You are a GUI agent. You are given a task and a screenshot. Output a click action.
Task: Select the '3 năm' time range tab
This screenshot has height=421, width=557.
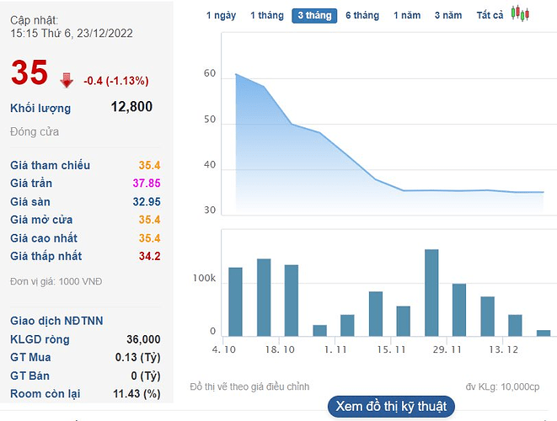[x=448, y=16]
